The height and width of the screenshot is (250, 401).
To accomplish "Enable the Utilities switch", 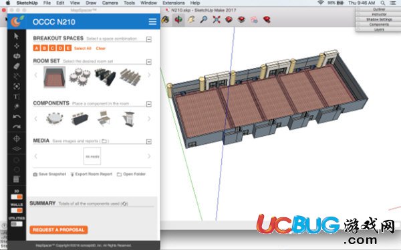I will point(17,224).
